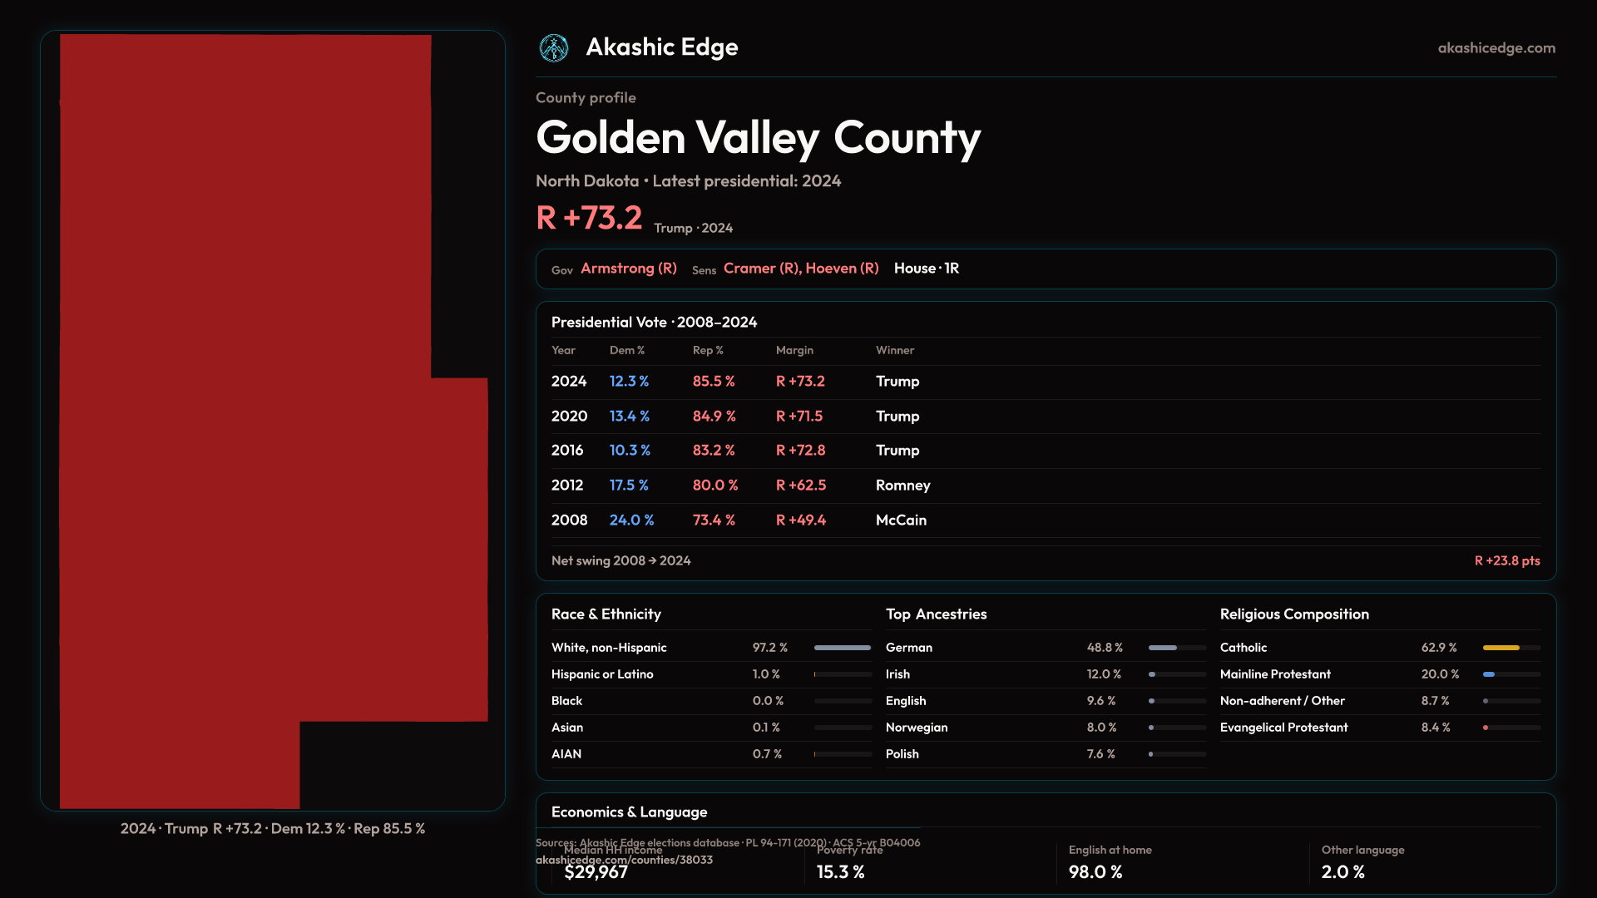Select Governor Armstrong (R) name
This screenshot has width=1597, height=898.
pos(628,269)
